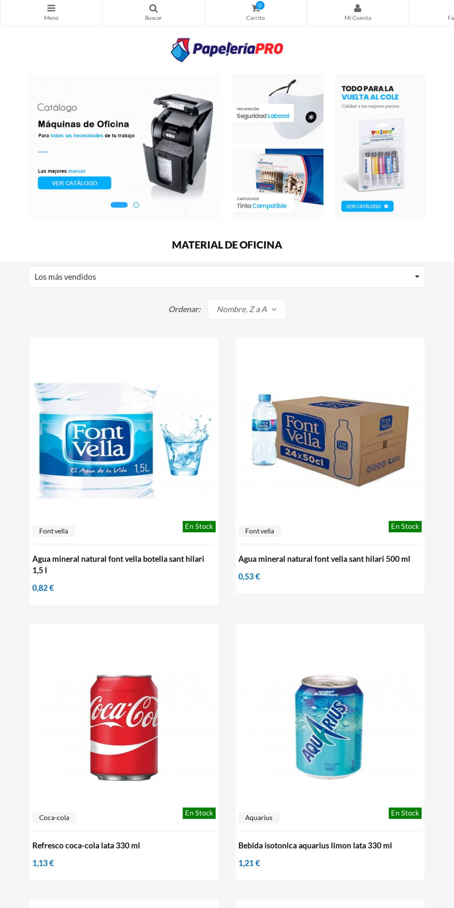Select the first carousel indicator dot
This screenshot has height=908, width=454.
(x=119, y=205)
